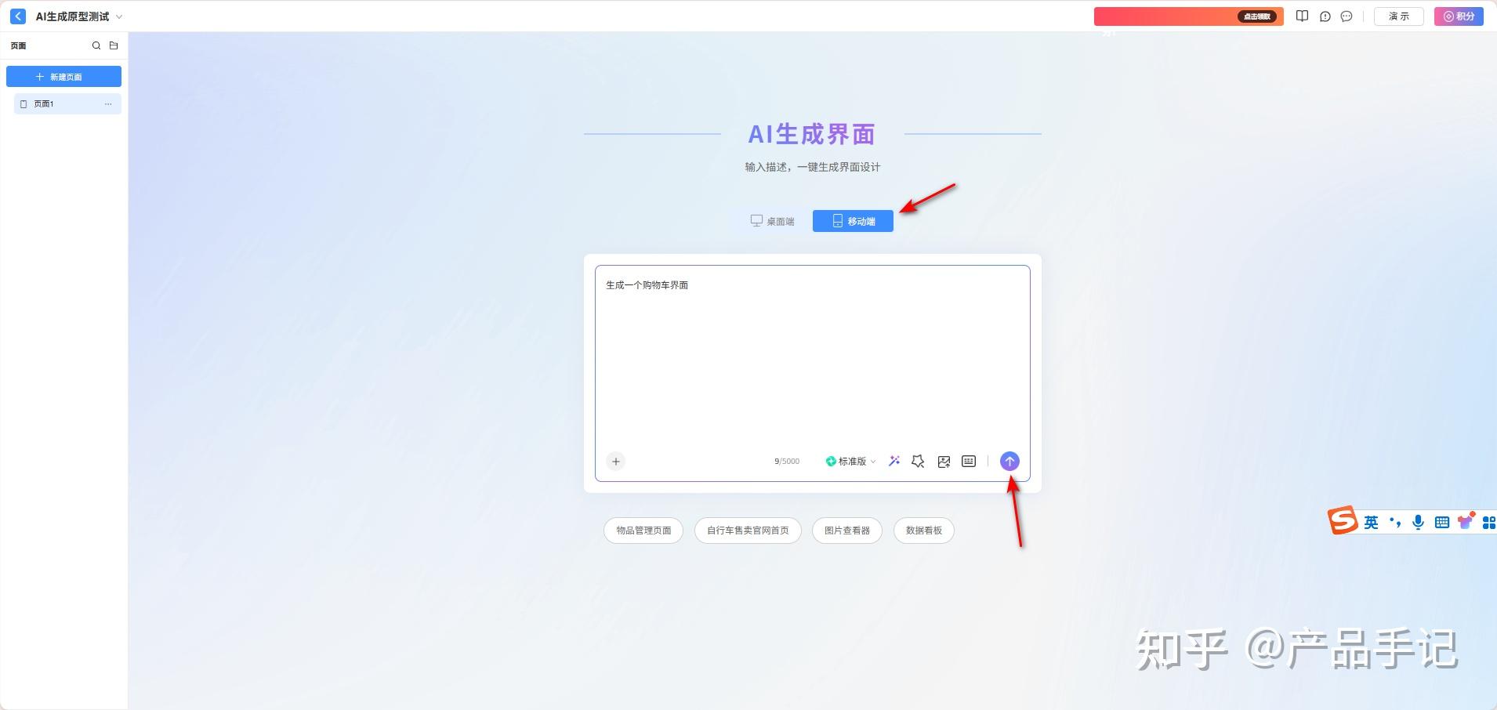
Task: Select the 移动端 toggle
Action: 852,221
